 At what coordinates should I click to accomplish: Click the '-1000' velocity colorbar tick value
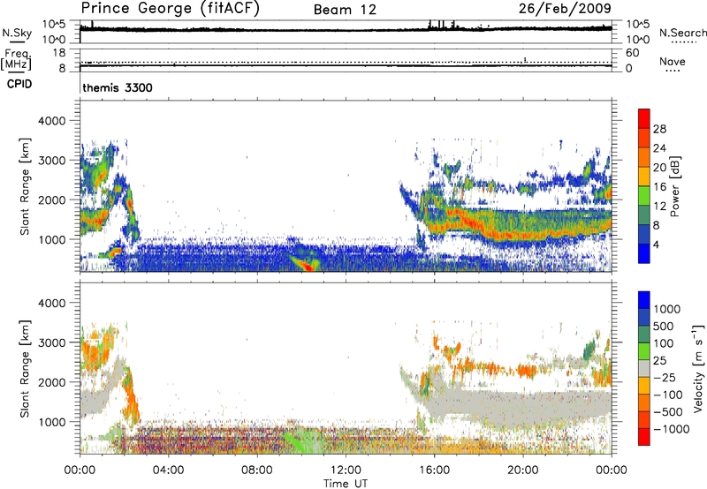coord(671,429)
